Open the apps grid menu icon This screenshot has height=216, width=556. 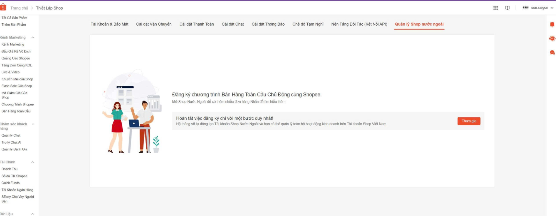(x=495, y=8)
